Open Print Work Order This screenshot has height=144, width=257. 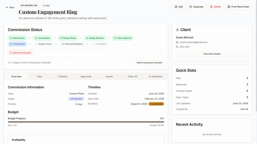238,7
